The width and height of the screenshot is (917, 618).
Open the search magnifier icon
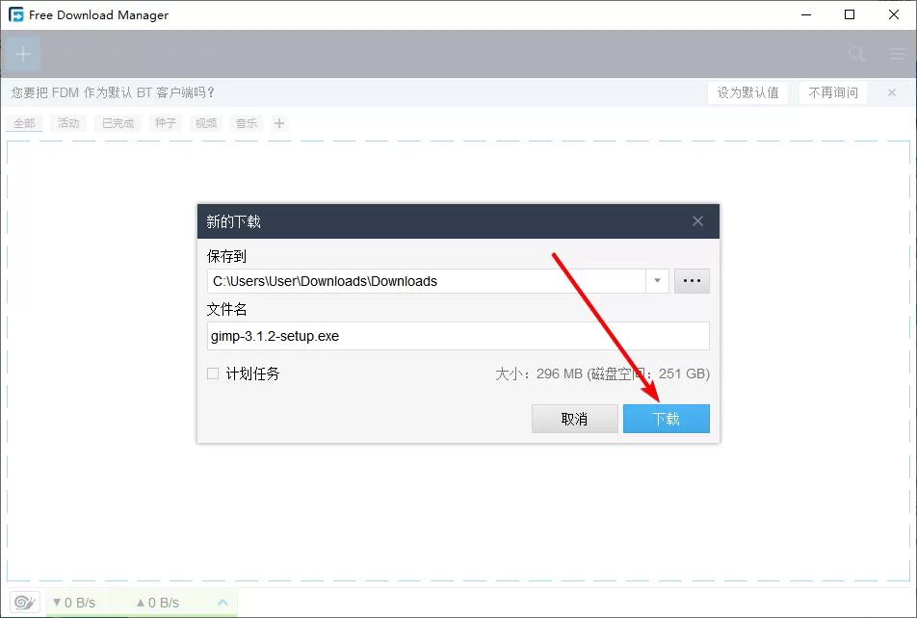(x=856, y=54)
